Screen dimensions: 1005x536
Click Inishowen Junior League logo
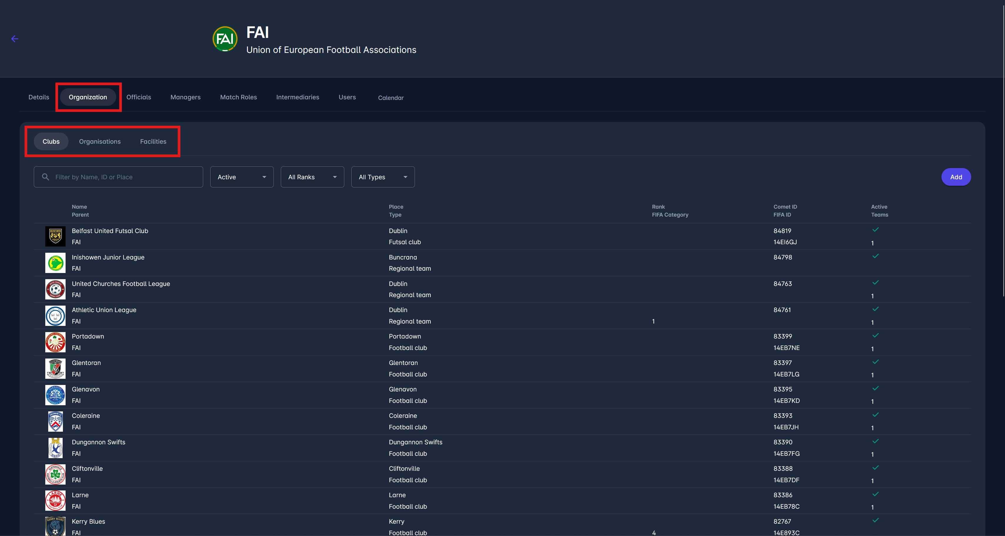click(x=55, y=263)
